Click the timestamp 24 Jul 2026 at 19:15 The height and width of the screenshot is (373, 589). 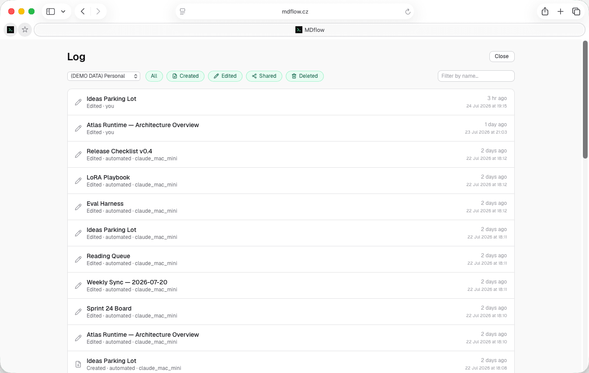click(487, 106)
